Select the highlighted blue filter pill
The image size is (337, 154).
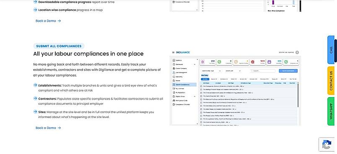tap(205, 79)
